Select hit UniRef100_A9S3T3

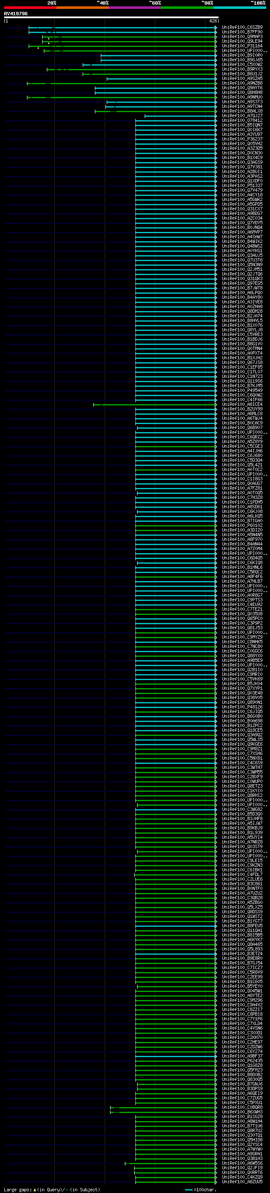pos(242,102)
